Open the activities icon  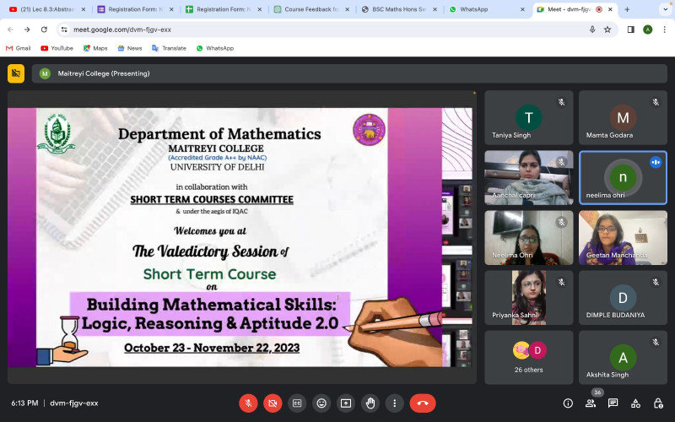[x=635, y=403]
